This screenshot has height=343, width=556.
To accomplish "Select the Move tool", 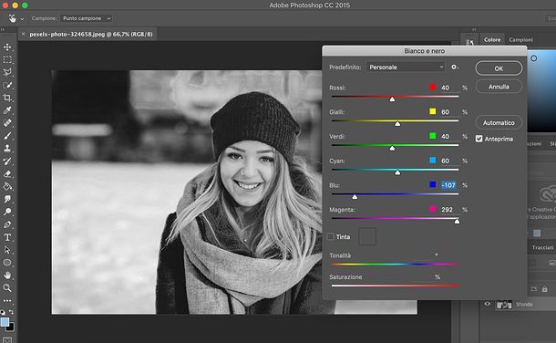I will (7, 47).
